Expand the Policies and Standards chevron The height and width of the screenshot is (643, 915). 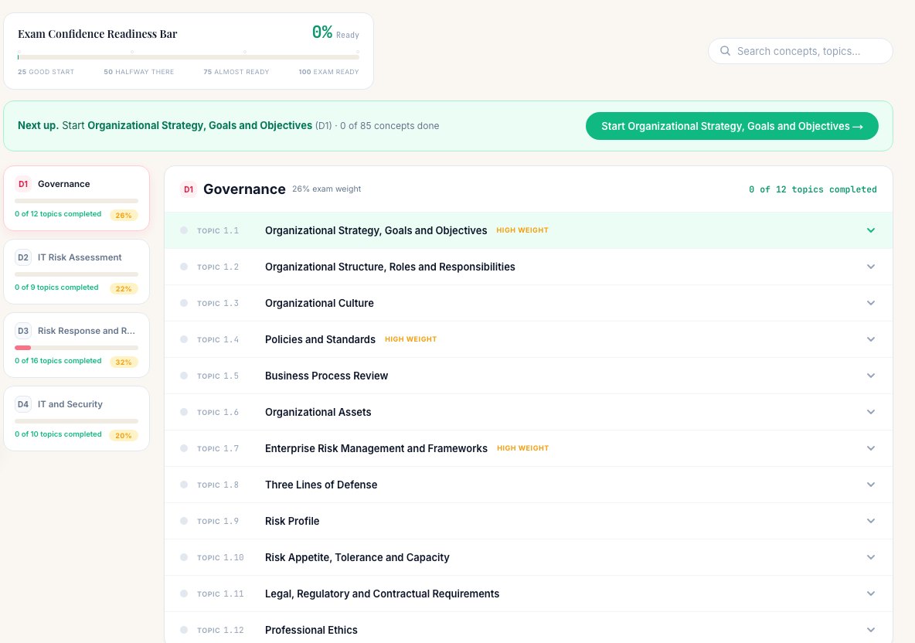click(871, 339)
